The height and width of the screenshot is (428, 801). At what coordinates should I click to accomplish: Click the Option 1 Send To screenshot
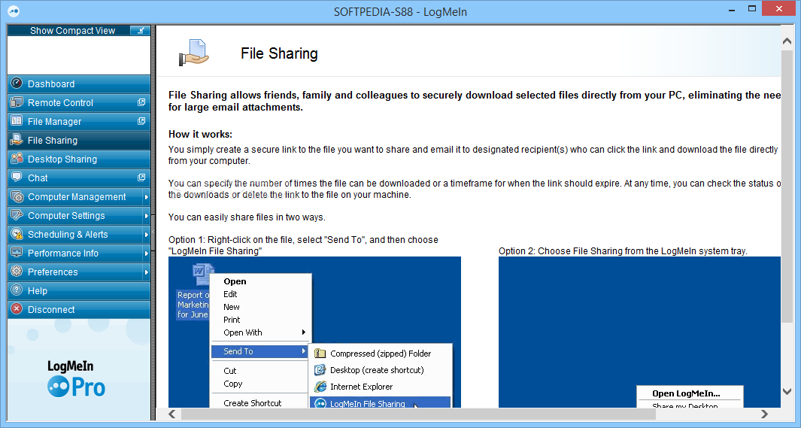(x=314, y=332)
